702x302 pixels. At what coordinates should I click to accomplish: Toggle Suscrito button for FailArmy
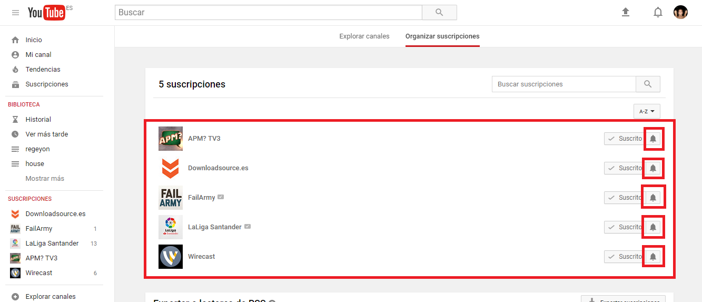(x=624, y=198)
